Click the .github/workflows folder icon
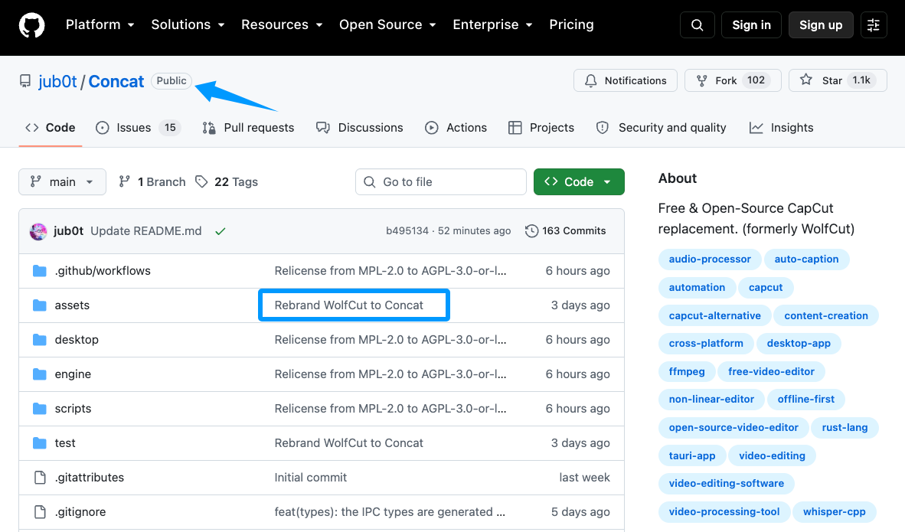 click(39, 271)
